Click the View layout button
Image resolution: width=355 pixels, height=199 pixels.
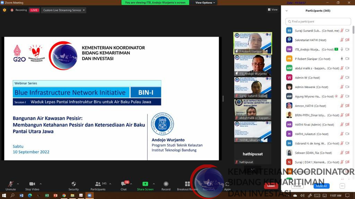(x=272, y=9)
